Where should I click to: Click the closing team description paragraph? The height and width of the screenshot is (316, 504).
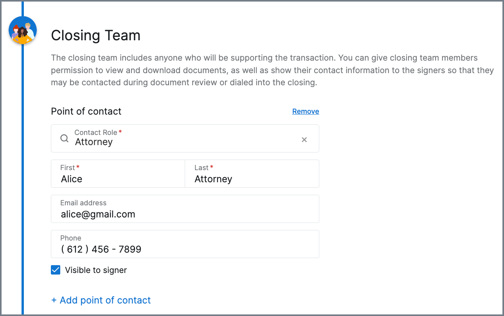pyautogui.click(x=272, y=71)
